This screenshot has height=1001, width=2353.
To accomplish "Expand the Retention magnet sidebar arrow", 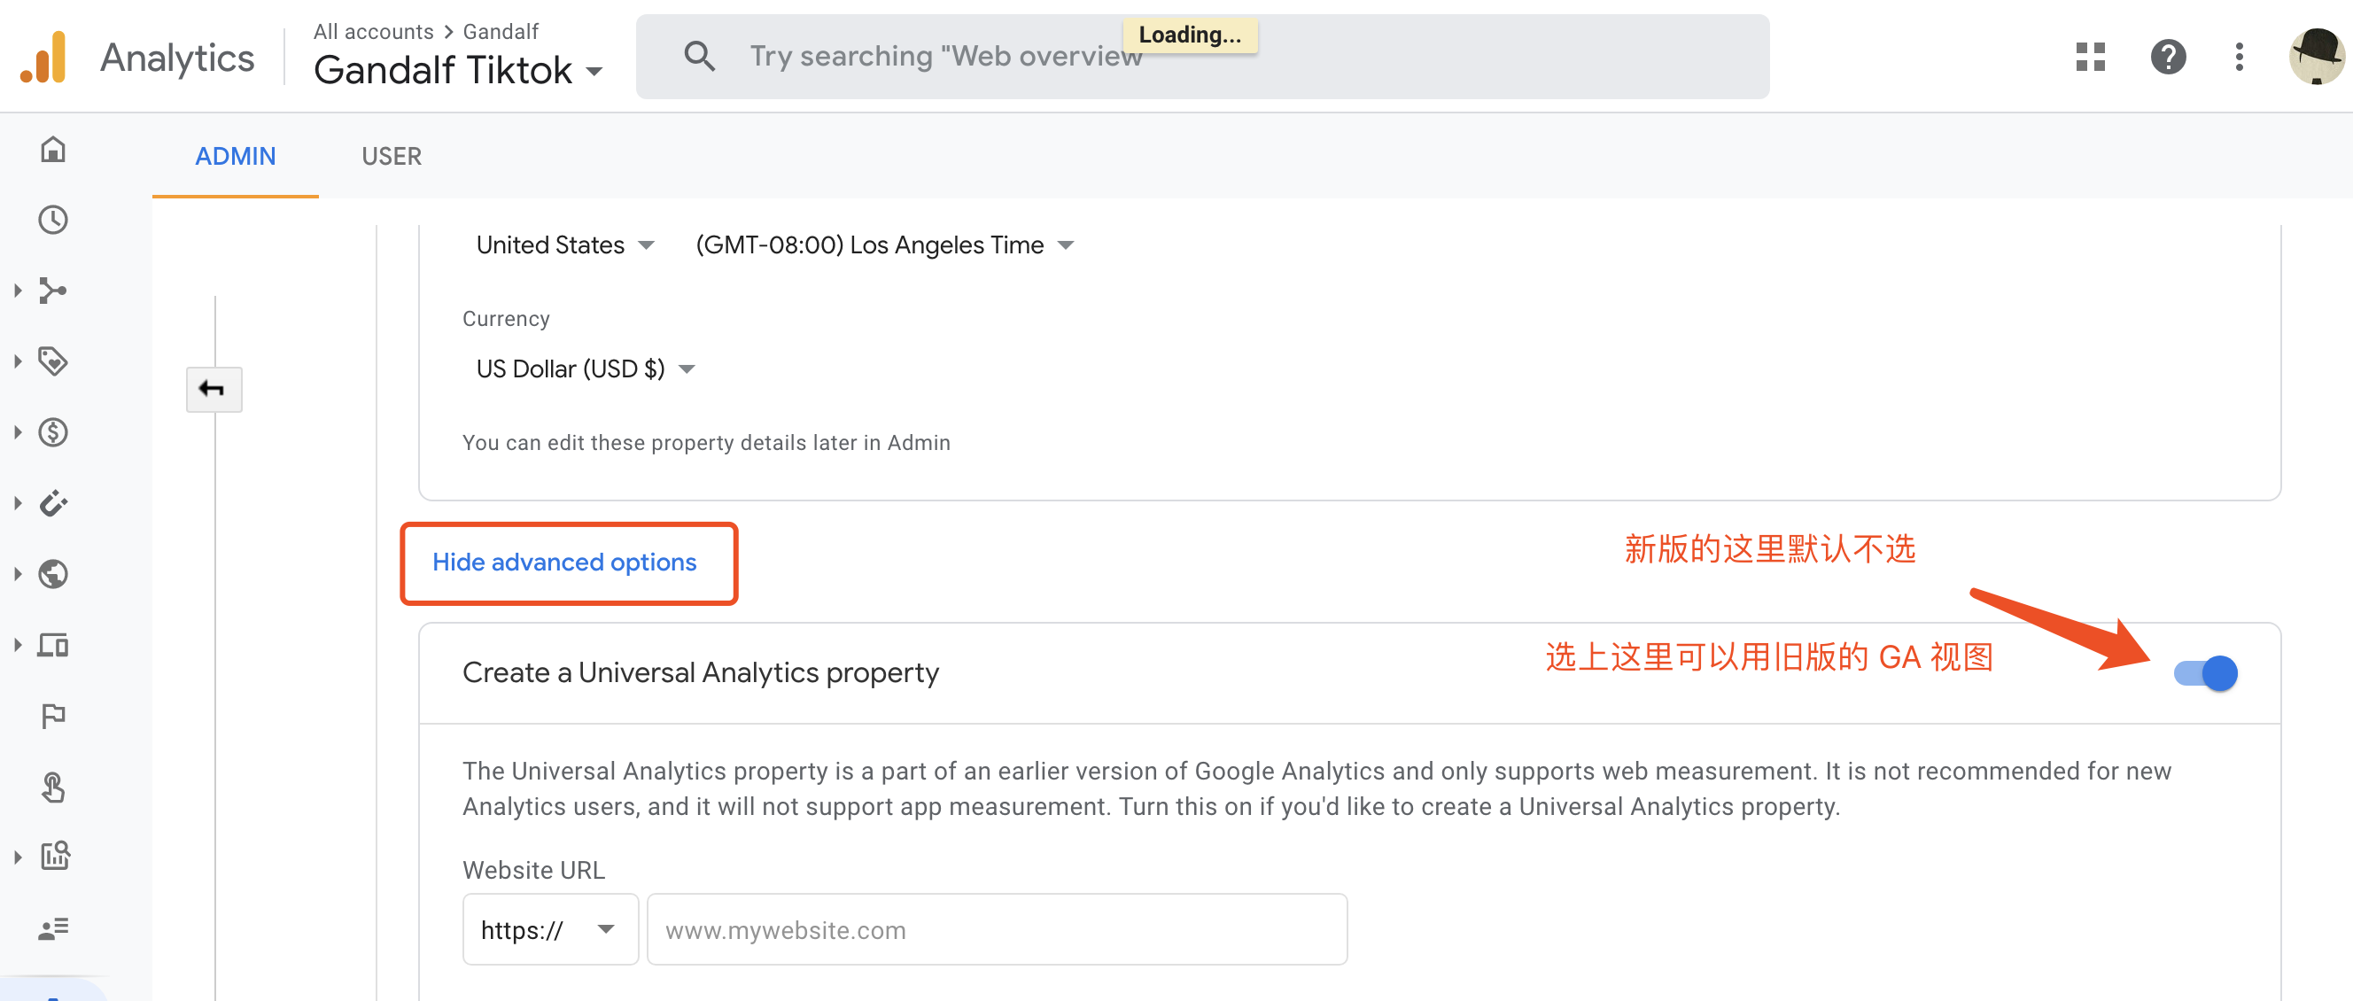I will point(18,503).
